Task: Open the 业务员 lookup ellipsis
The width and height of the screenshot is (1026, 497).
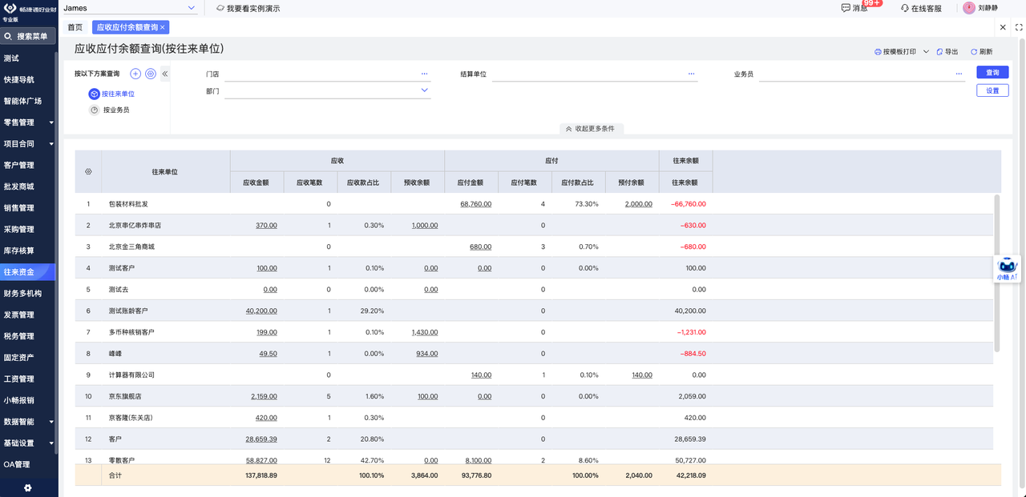Action: (959, 74)
